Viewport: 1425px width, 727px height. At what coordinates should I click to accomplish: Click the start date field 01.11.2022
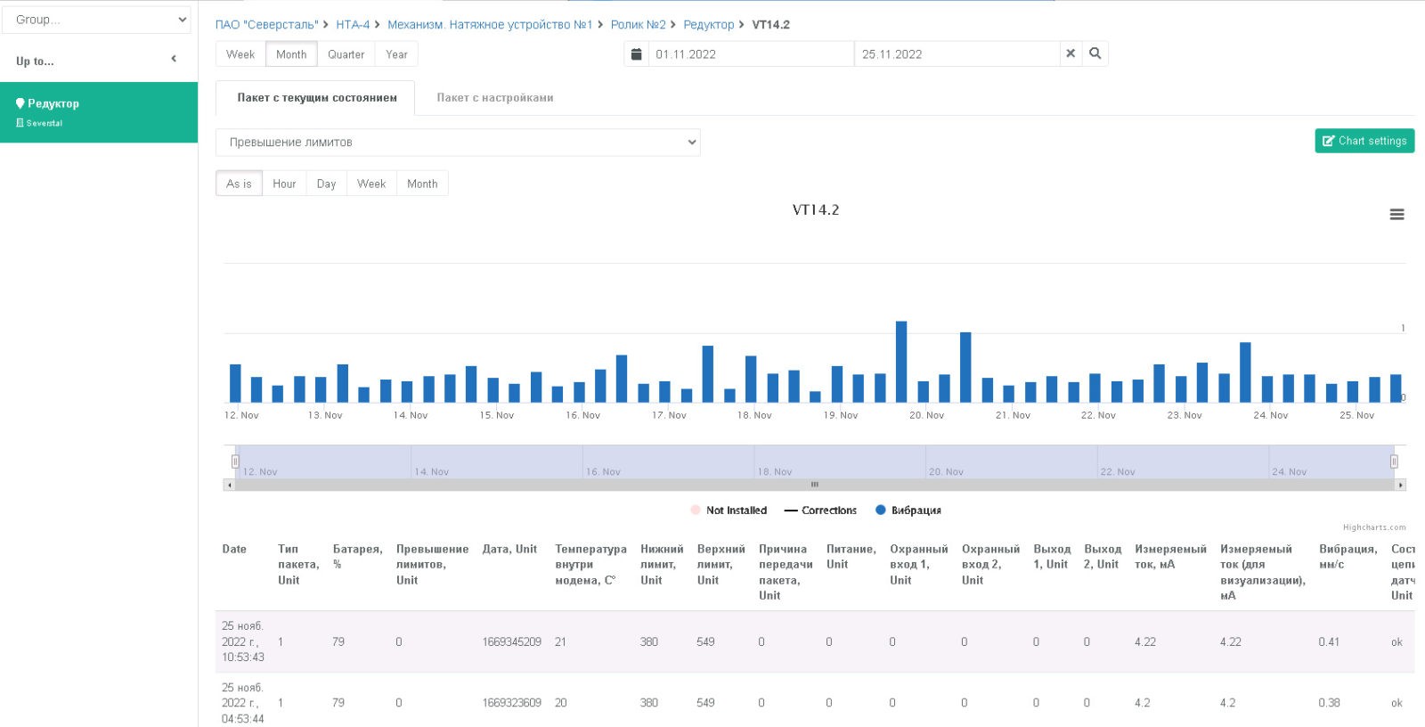pos(751,54)
